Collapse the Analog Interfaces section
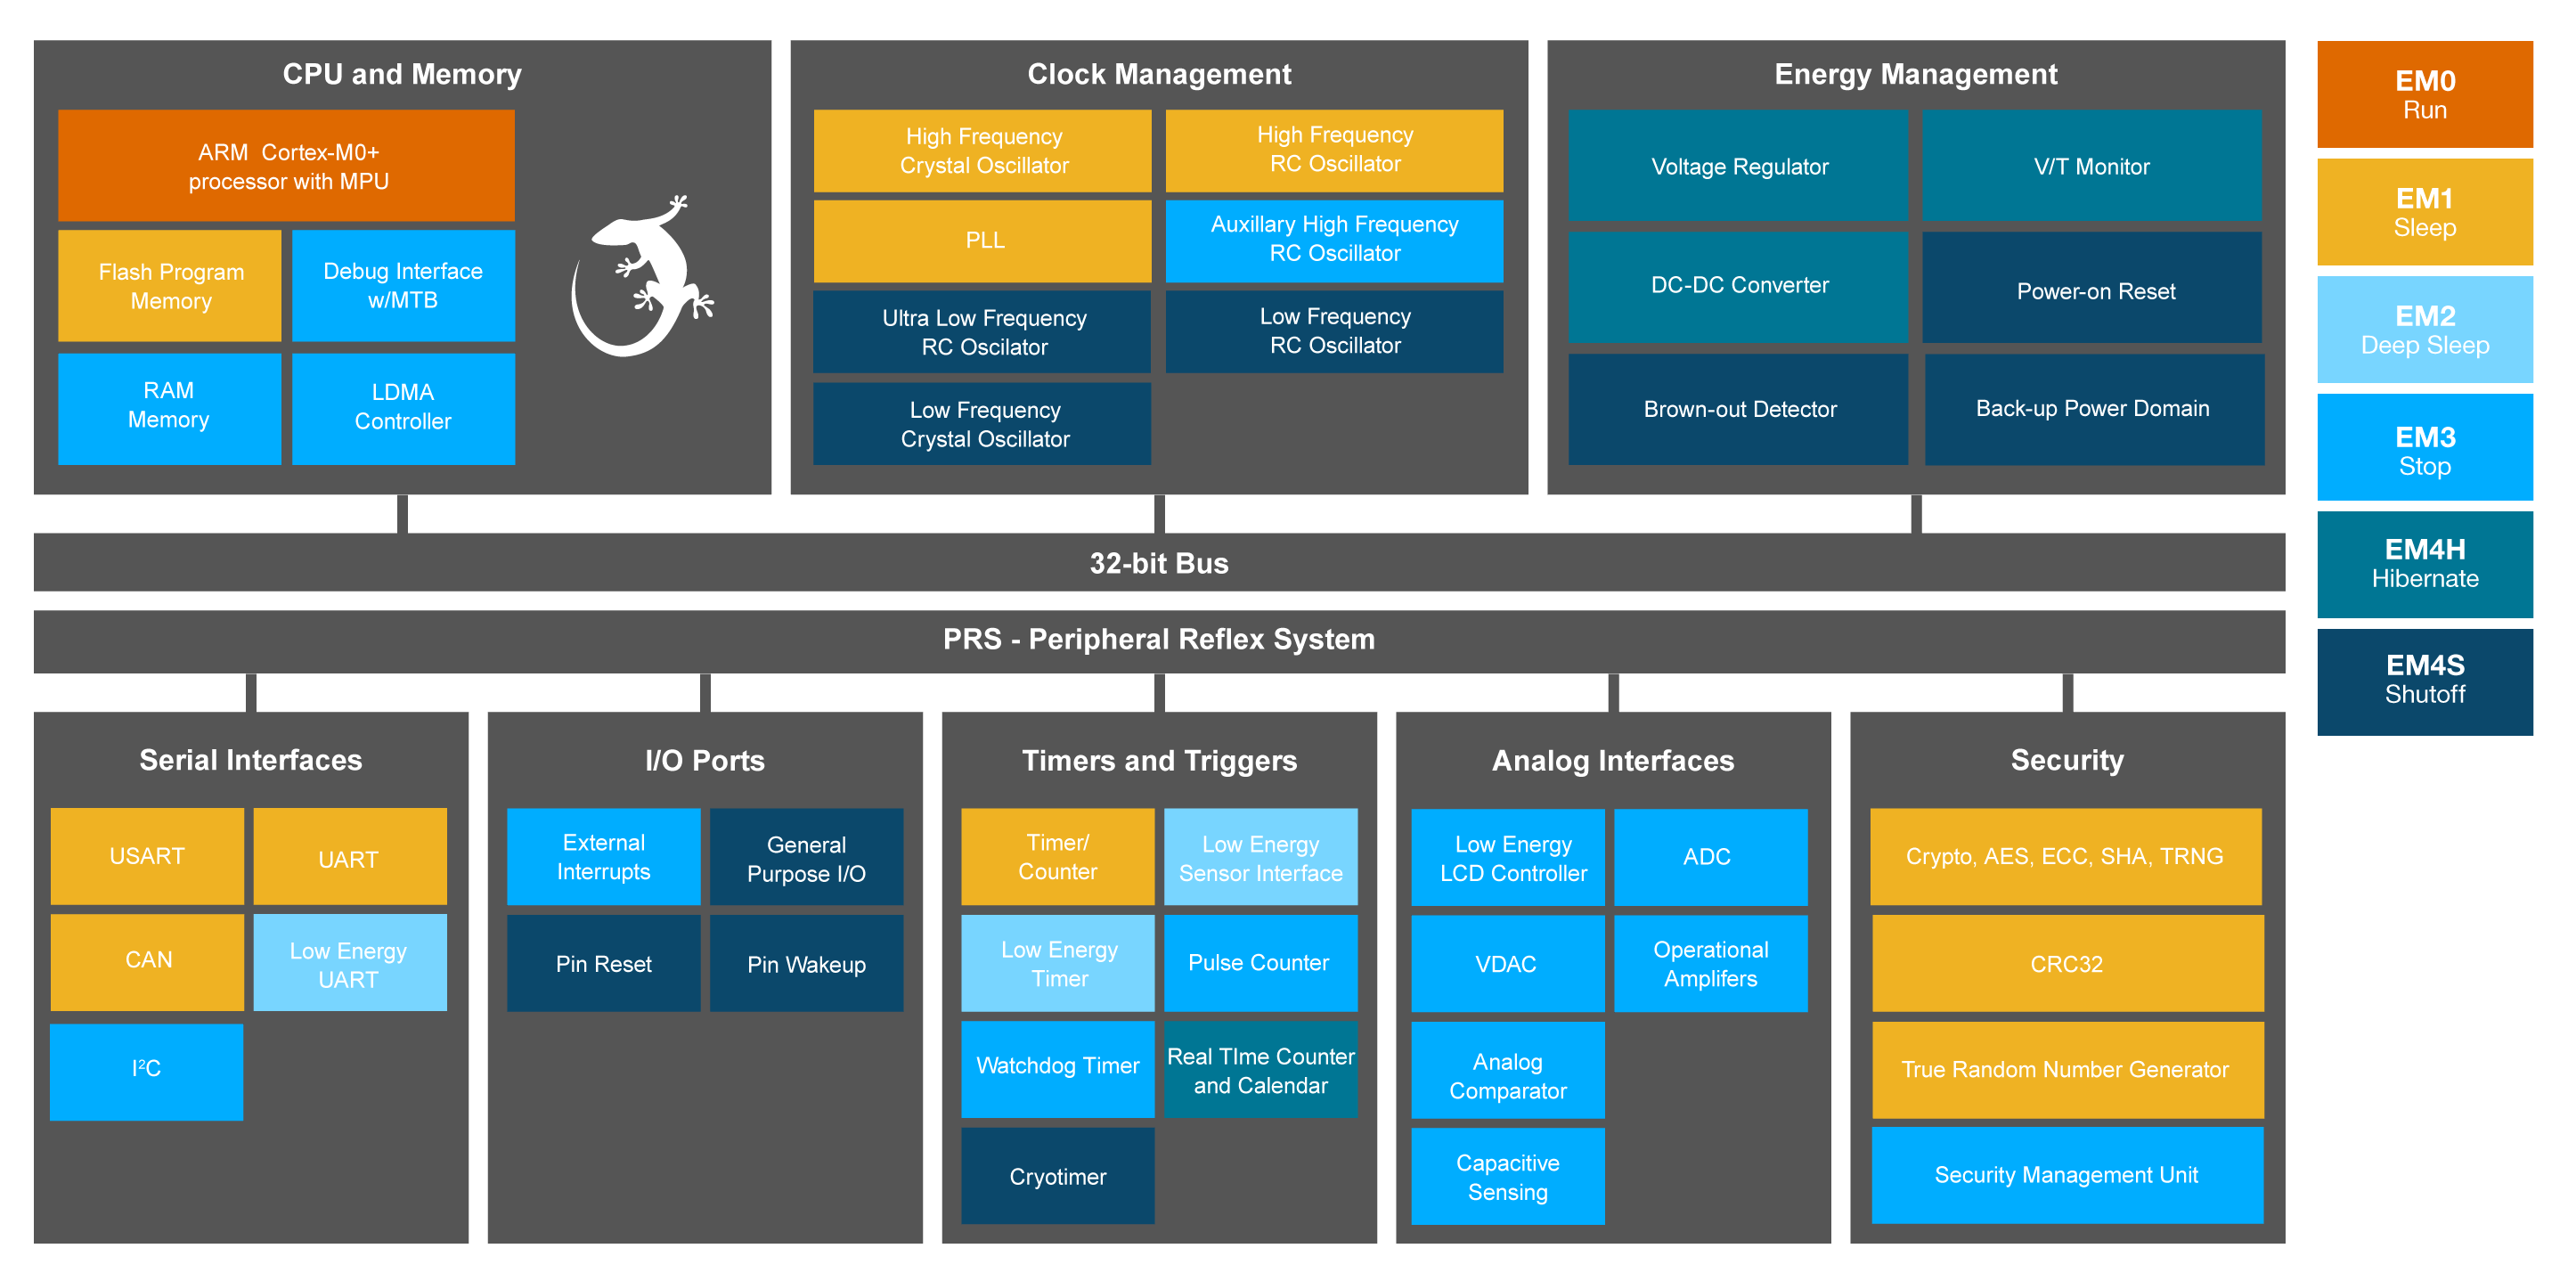Screen dimensions: 2576x1281 (1612, 760)
